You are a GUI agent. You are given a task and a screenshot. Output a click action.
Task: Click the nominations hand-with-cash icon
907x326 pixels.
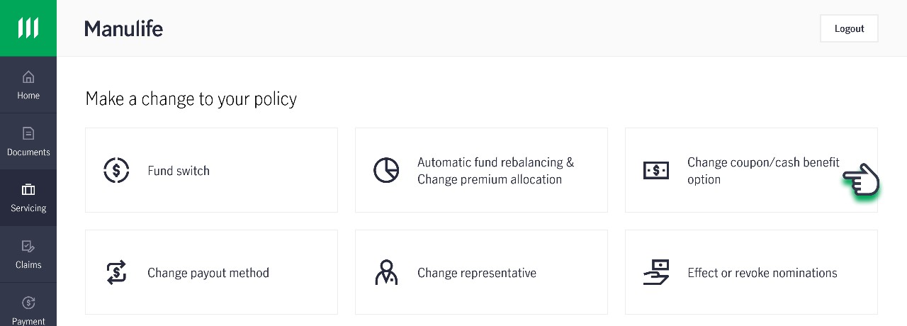point(656,272)
